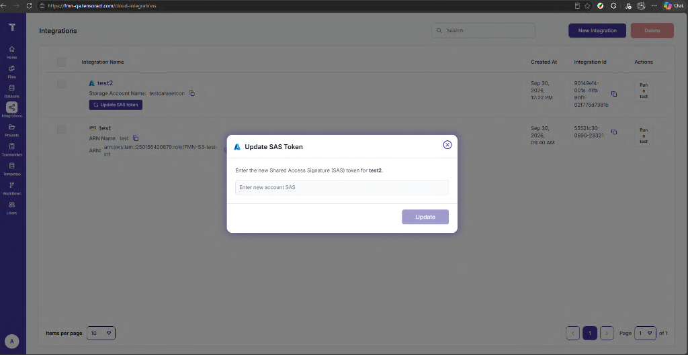This screenshot has height=355, width=688.
Task: Click the browser address bar URL
Action: [102, 6]
